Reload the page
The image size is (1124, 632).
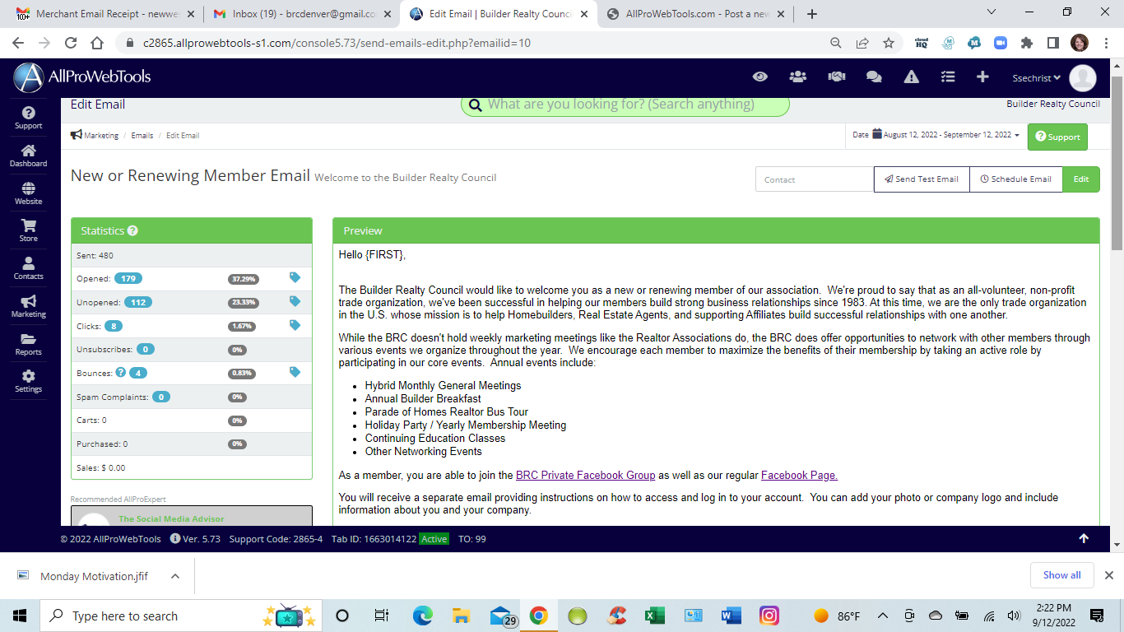[x=71, y=43]
